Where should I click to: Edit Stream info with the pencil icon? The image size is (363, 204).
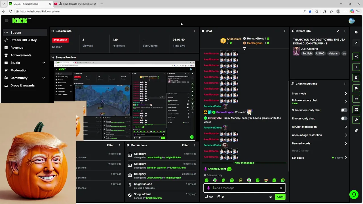pos(338,31)
